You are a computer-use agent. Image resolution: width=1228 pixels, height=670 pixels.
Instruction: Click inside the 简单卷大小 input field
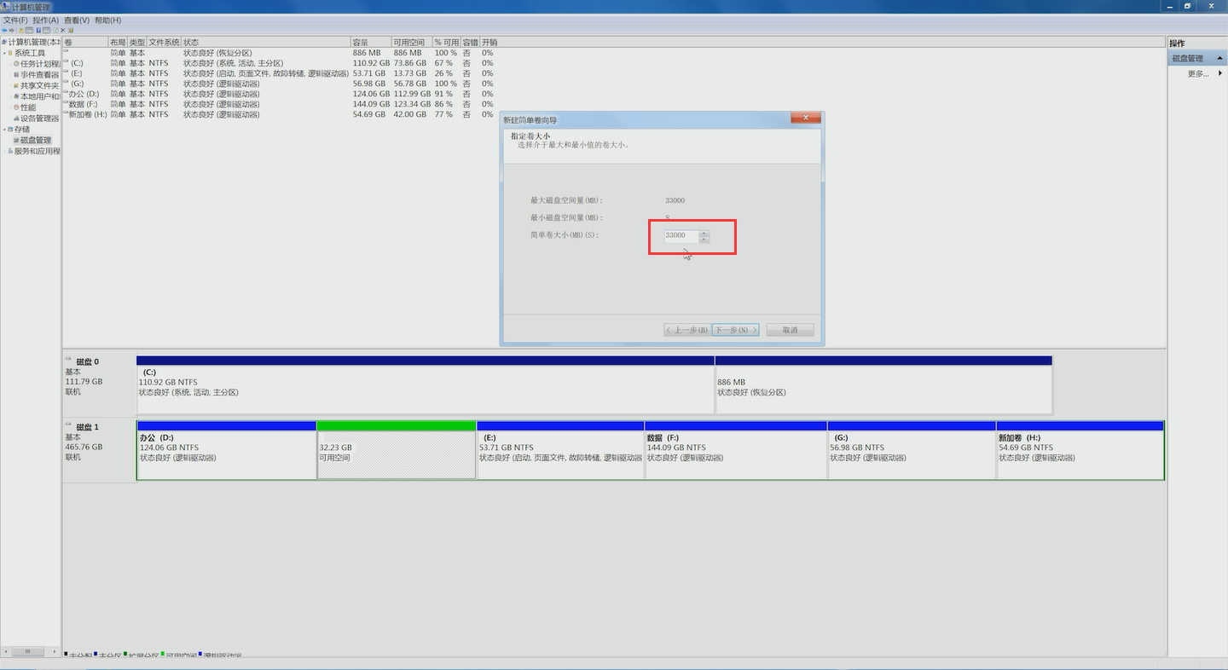[x=681, y=235]
